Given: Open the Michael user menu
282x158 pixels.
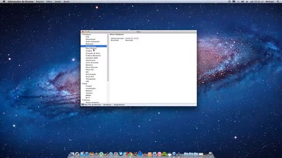Looking at the screenshot, I should click(x=270, y=1).
